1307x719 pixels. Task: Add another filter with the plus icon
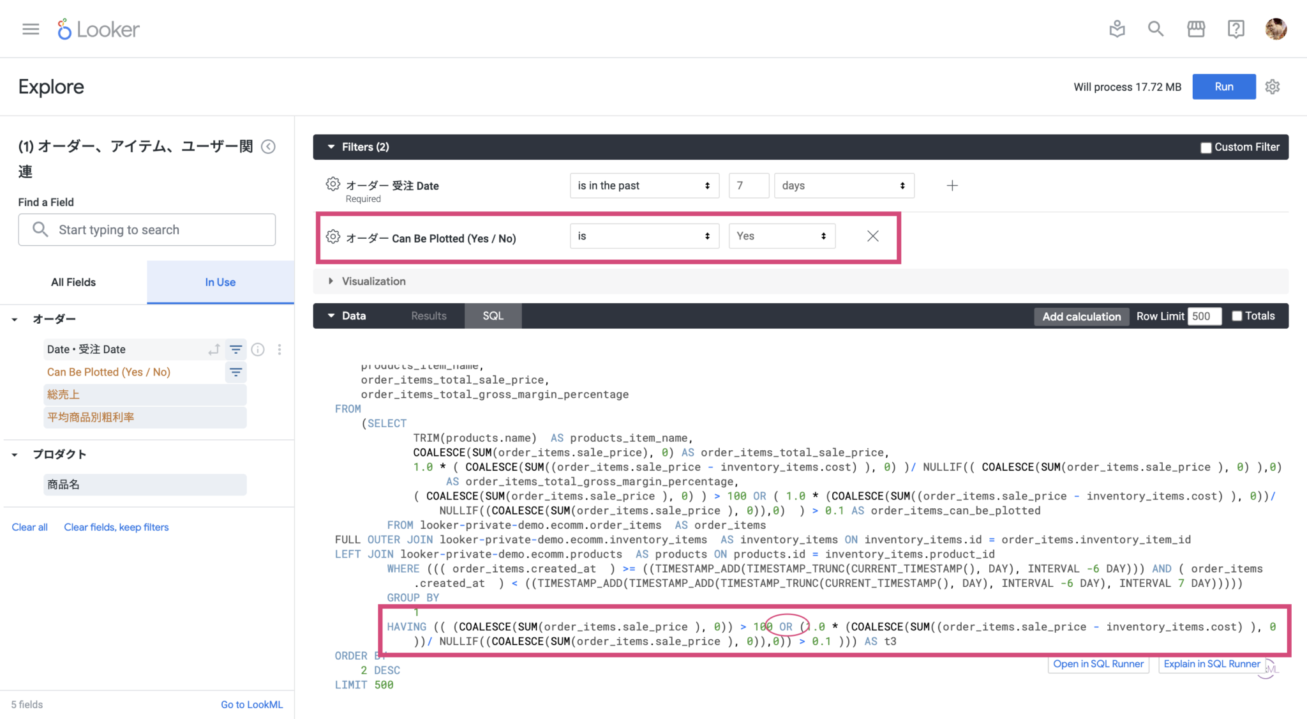tap(952, 185)
